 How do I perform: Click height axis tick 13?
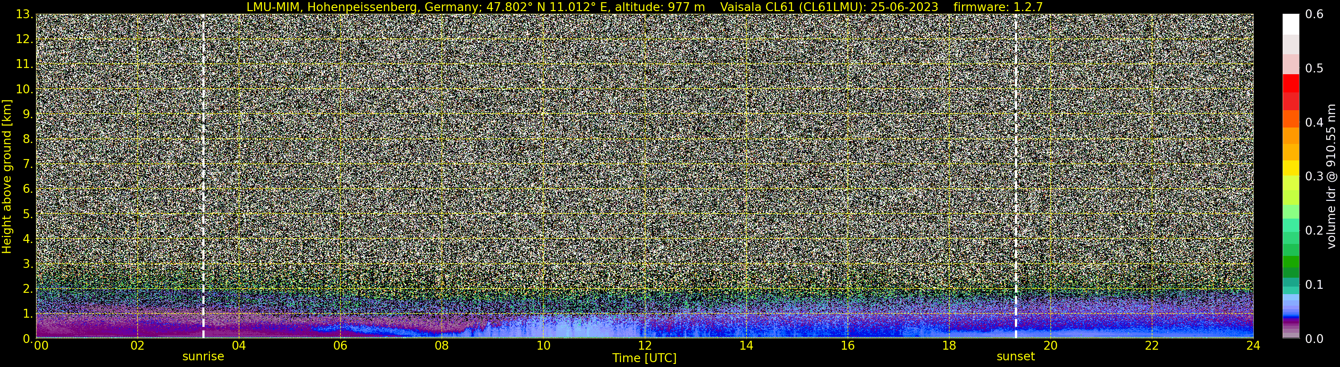(24, 15)
